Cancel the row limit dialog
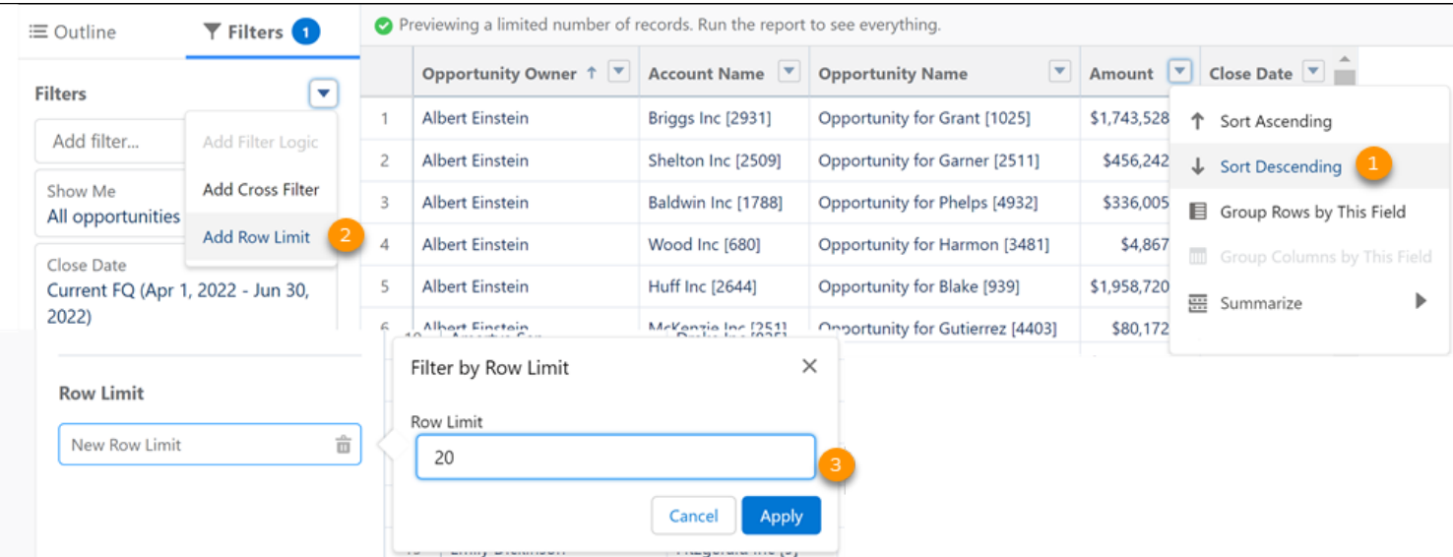The width and height of the screenshot is (1453, 557). point(694,516)
